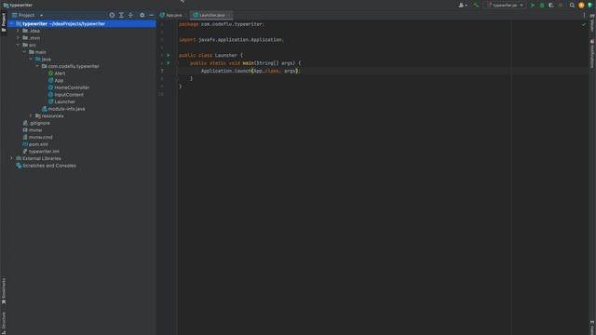This screenshot has width=596, height=335.
Task: Collapse the typewriter root project node
Action: (x=12, y=23)
